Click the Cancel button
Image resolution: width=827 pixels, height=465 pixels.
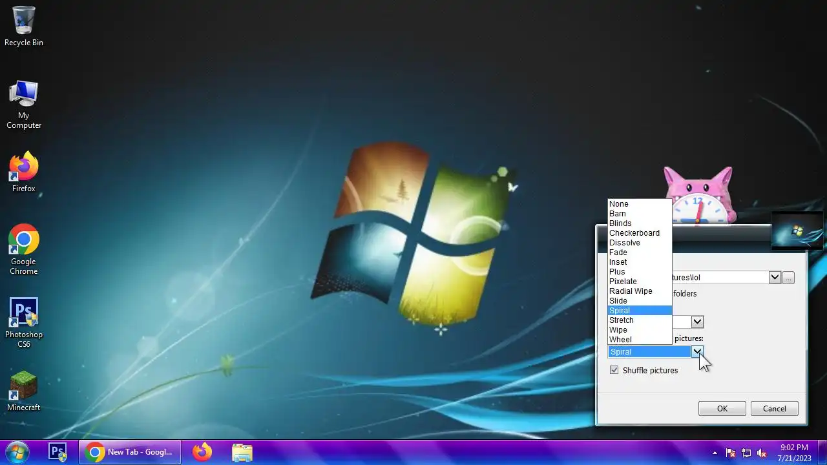pos(775,409)
